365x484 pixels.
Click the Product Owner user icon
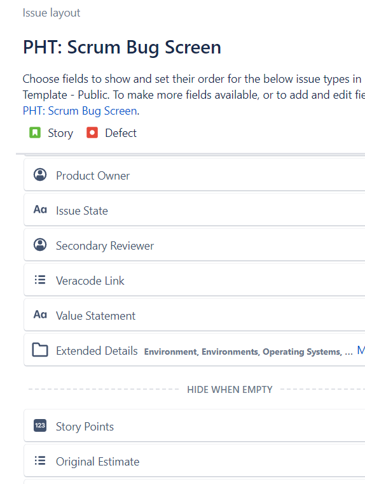[x=40, y=174]
